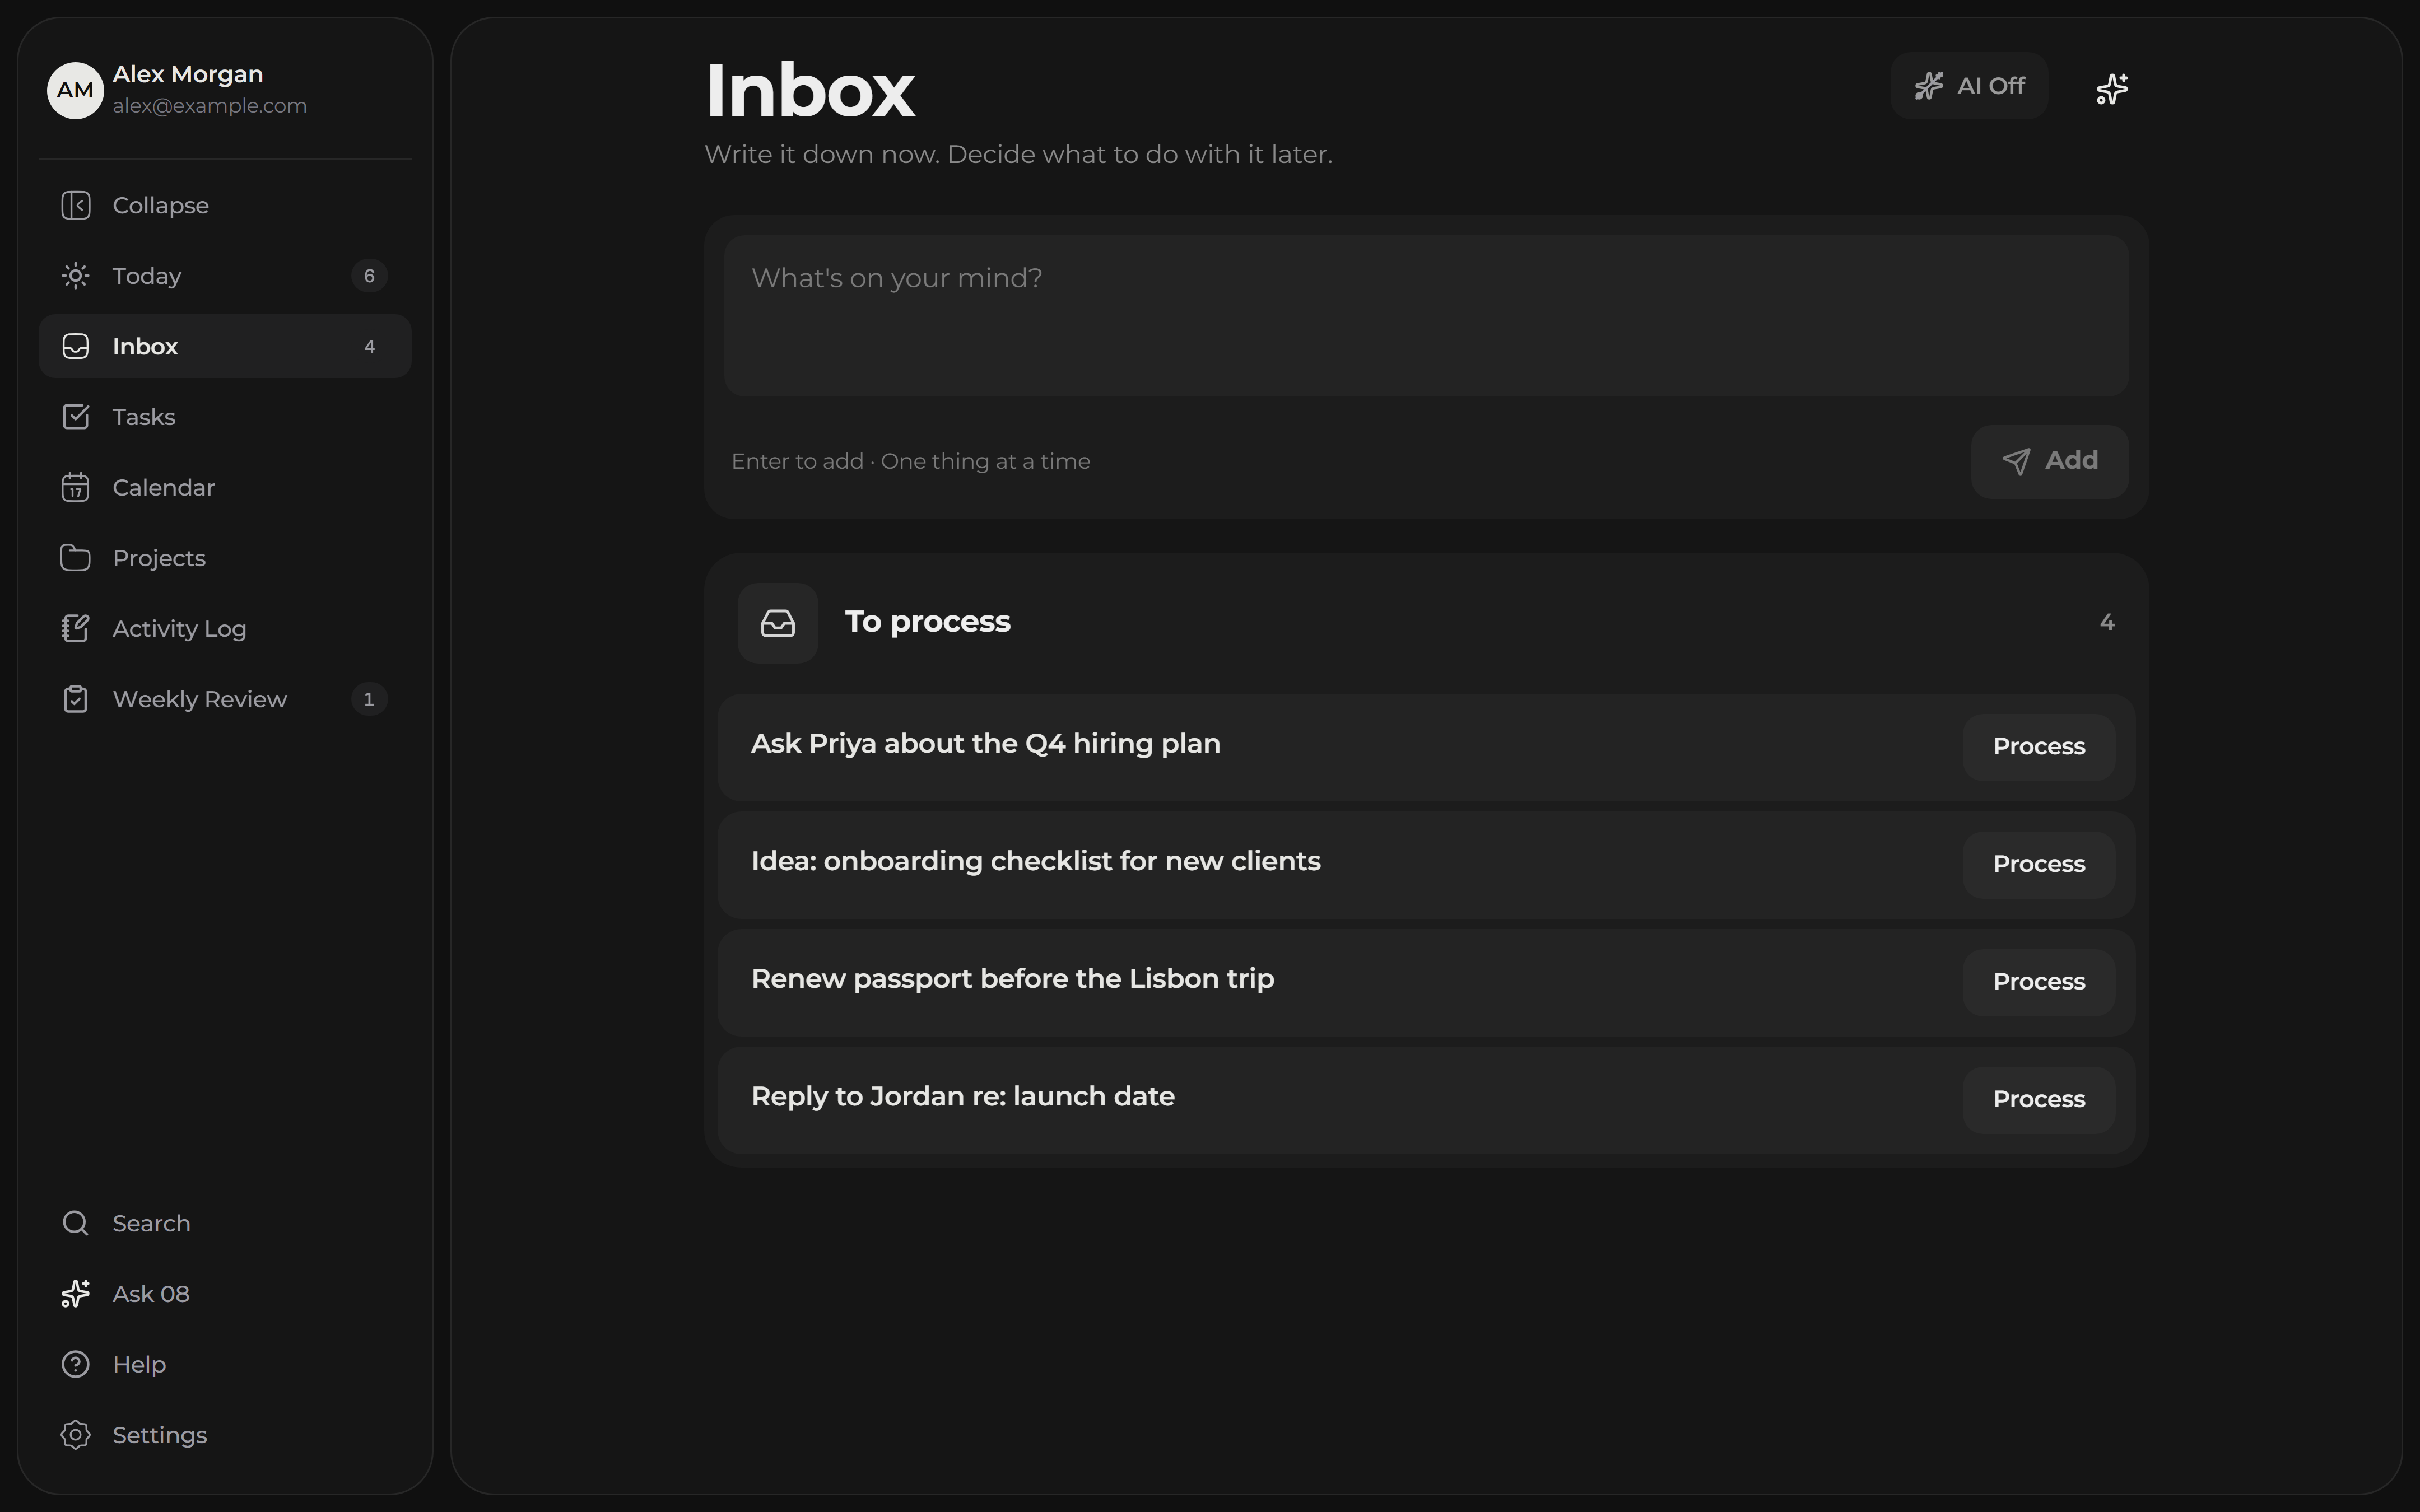2420x1512 pixels.
Task: Click the Activity Log notebook icon
Action: coord(75,628)
